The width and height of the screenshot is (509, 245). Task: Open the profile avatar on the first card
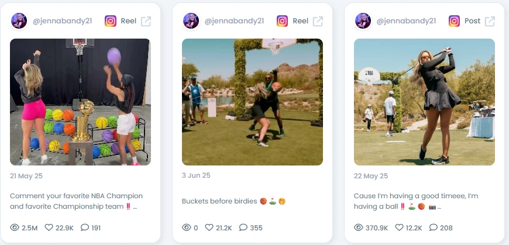click(19, 21)
